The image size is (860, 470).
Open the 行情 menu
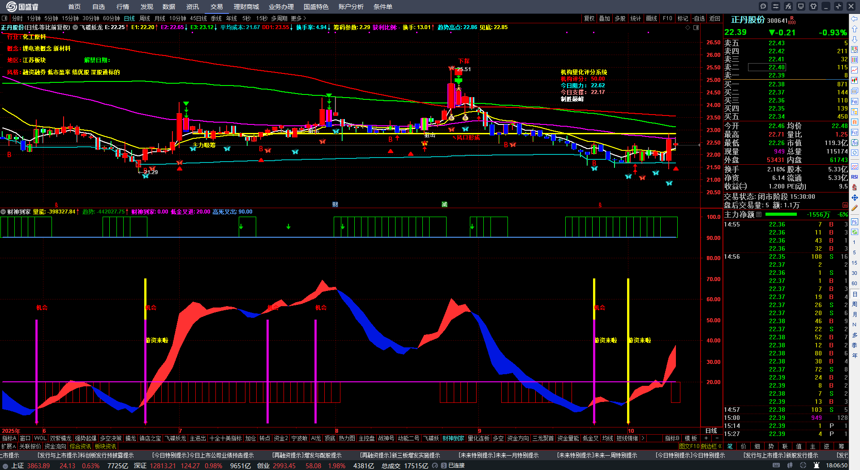click(x=123, y=7)
